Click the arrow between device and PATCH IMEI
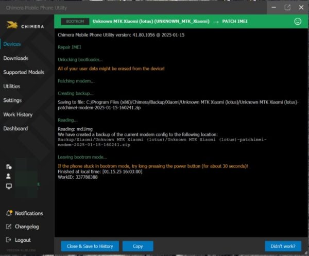 pyautogui.click(x=216, y=22)
